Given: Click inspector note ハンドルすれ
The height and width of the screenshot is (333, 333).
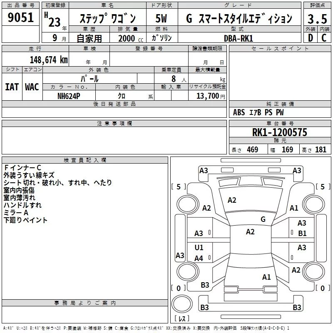Looking at the screenshot, I should (22, 205).
